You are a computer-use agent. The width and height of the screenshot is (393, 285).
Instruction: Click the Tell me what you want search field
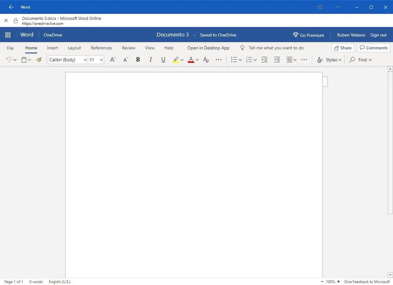(x=276, y=48)
